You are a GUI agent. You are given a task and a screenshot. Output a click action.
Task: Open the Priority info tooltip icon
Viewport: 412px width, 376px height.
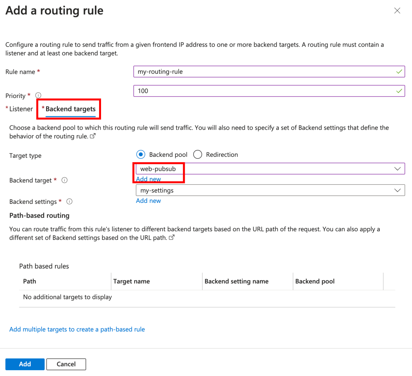[x=38, y=95]
